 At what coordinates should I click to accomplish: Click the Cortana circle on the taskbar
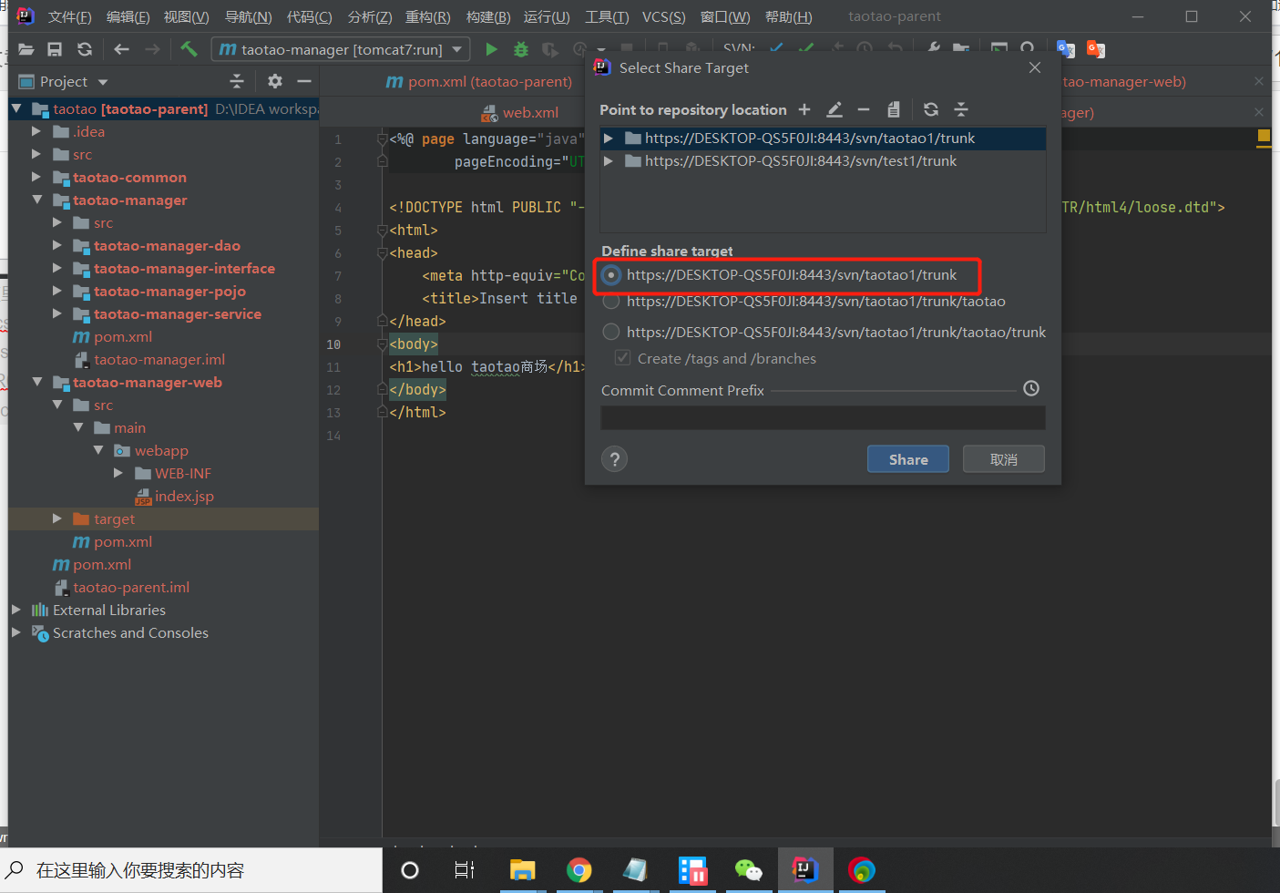[410, 870]
